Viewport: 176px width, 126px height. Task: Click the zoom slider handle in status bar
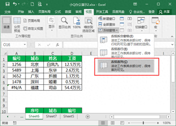pos(143,123)
